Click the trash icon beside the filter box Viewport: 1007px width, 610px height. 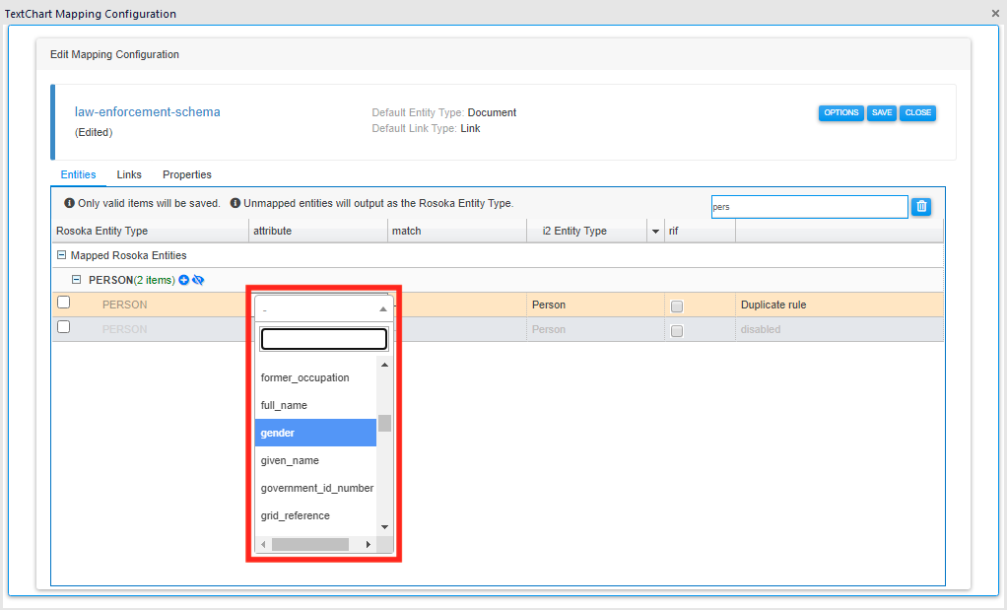click(x=921, y=206)
